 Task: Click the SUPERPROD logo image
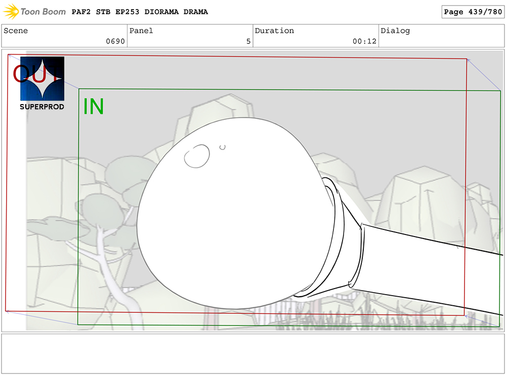43,79
